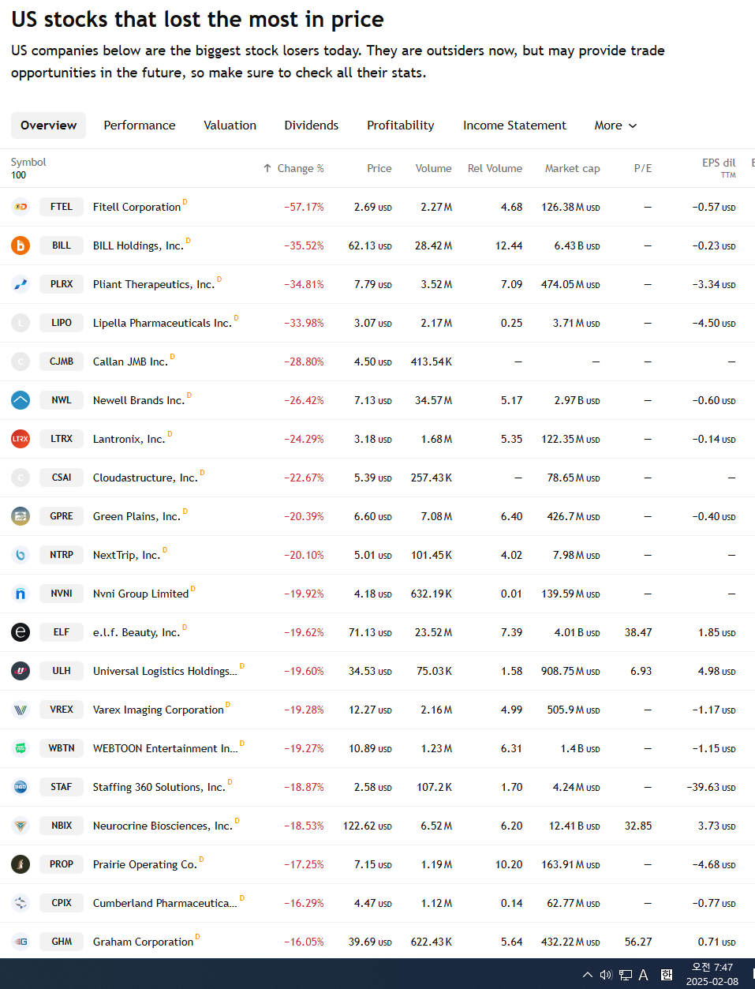
Task: Open the BILL ticker symbol
Action: click(x=62, y=245)
